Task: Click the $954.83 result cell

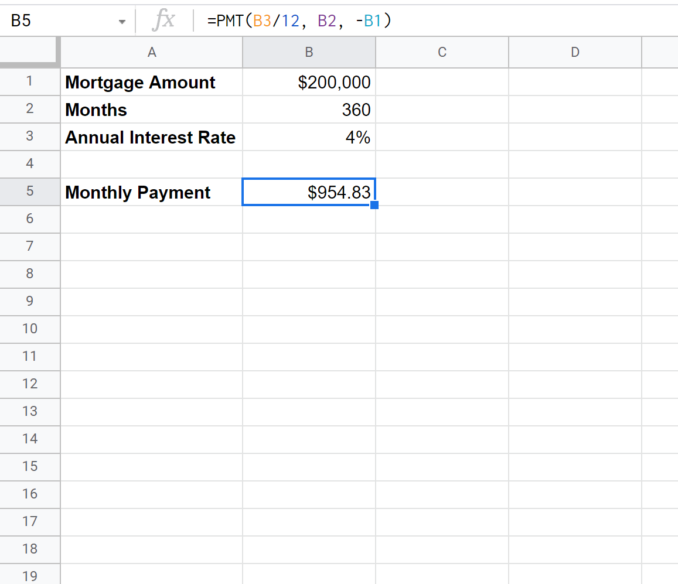Action: [309, 192]
